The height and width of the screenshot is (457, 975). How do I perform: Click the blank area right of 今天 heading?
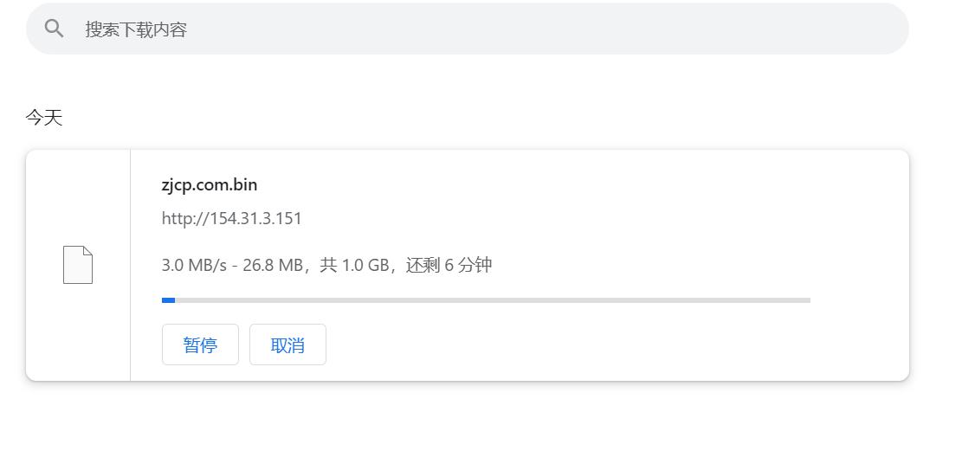pyautogui.click(x=433, y=118)
